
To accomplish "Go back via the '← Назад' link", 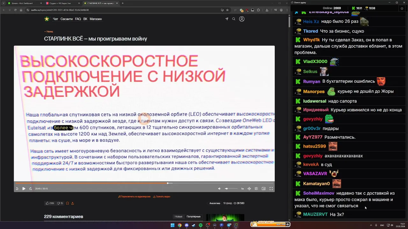I will [x=48, y=31].
